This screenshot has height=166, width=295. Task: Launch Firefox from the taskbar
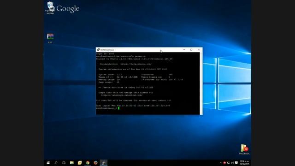[95, 163]
